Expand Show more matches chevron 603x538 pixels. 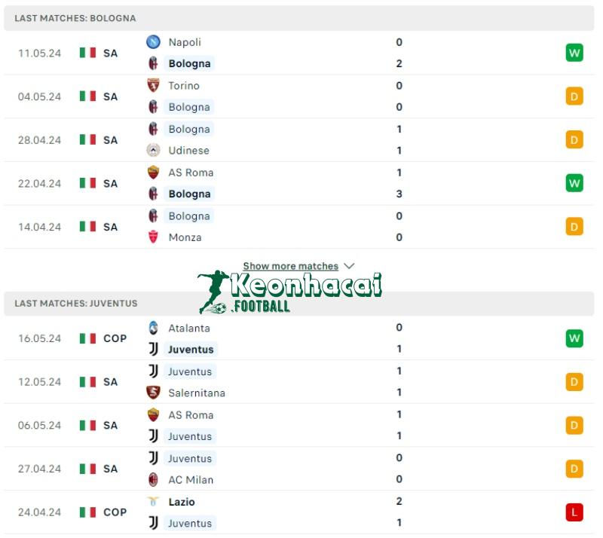pyautogui.click(x=348, y=266)
